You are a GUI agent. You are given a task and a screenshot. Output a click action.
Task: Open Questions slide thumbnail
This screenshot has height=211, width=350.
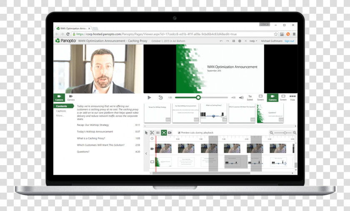270,113
